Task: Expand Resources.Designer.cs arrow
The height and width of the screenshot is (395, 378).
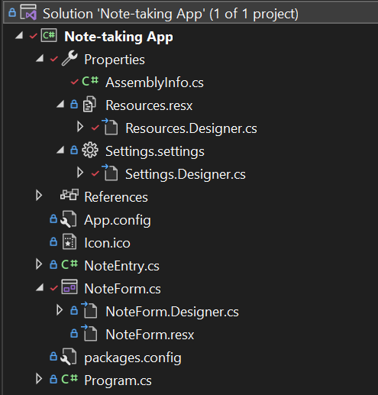Action: click(x=80, y=127)
